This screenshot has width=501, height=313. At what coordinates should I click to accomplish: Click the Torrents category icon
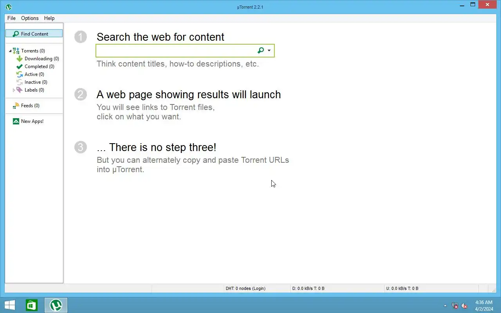(x=16, y=51)
